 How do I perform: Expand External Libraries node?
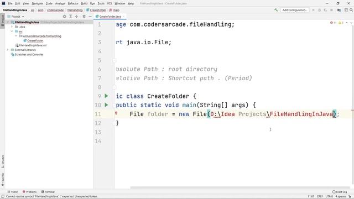tap(8, 50)
